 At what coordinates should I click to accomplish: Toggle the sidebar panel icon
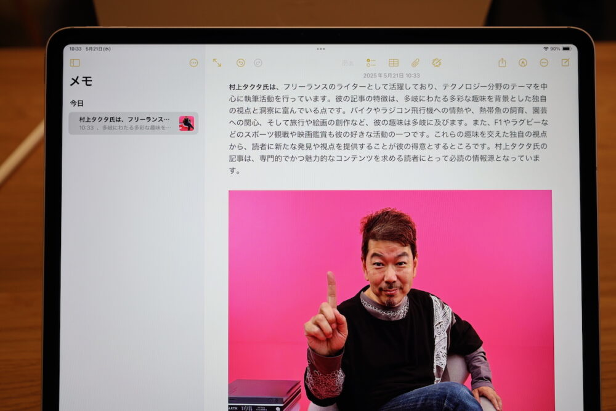pos(75,63)
